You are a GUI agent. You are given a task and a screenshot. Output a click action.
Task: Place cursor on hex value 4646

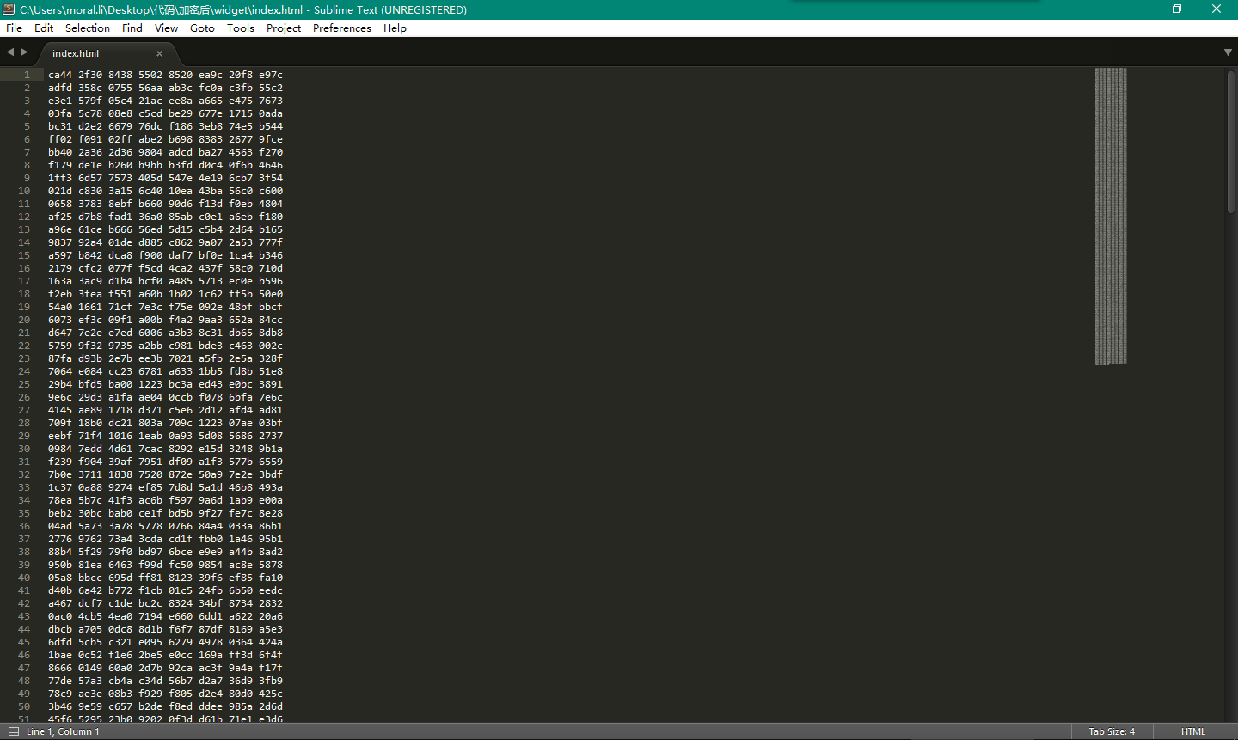pos(271,165)
